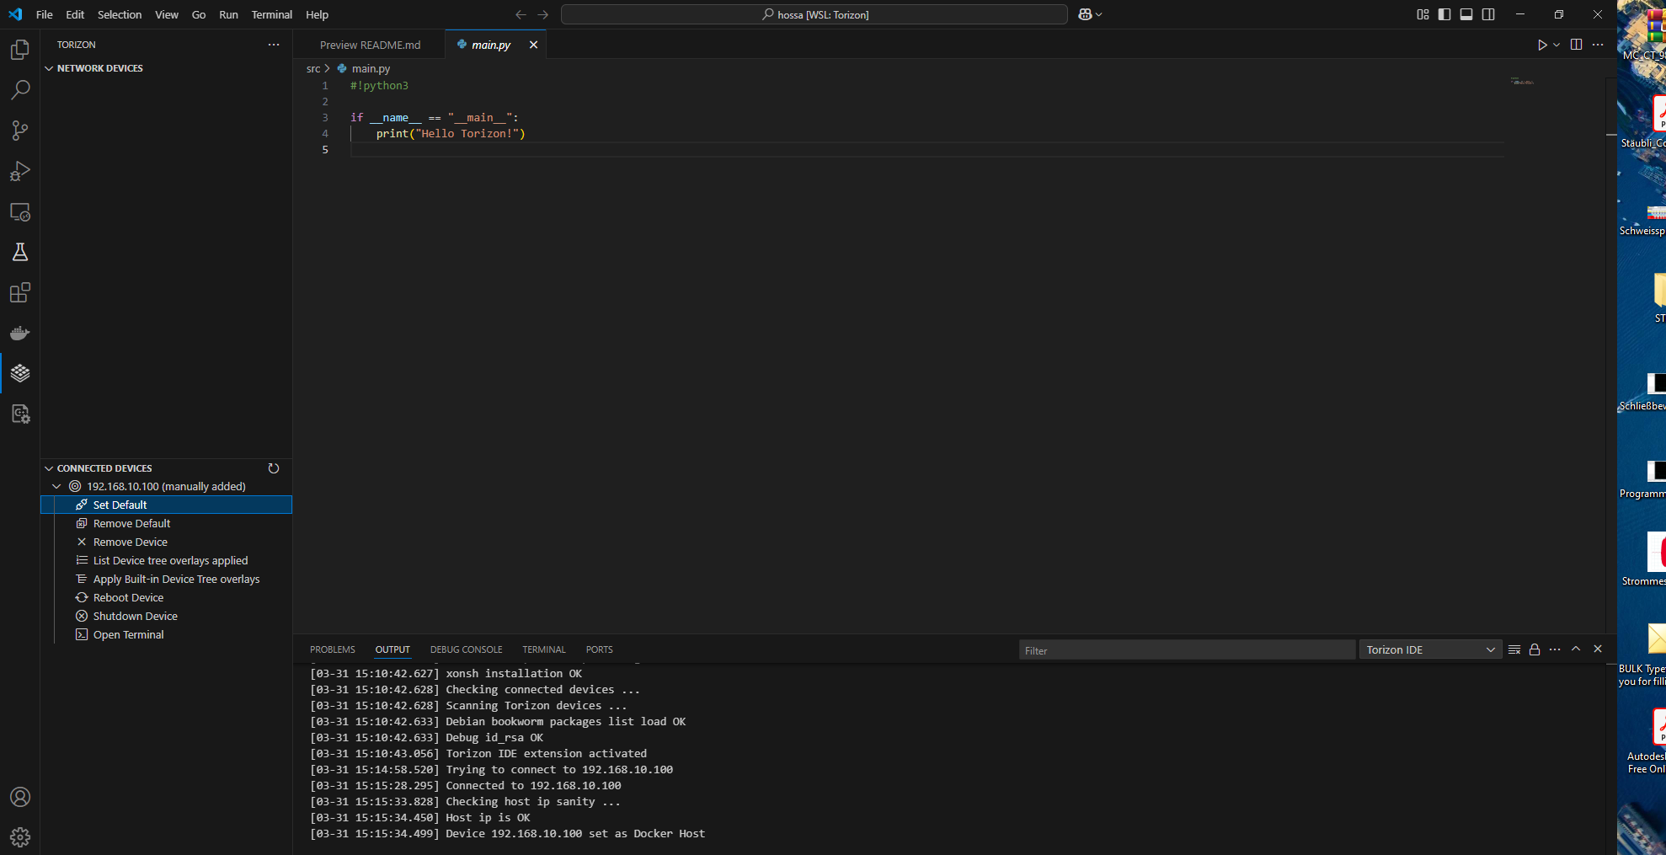Screen dimensions: 1666x855
Task: Open Copilot dropdown chevron in title bar
Action: pos(1098,14)
